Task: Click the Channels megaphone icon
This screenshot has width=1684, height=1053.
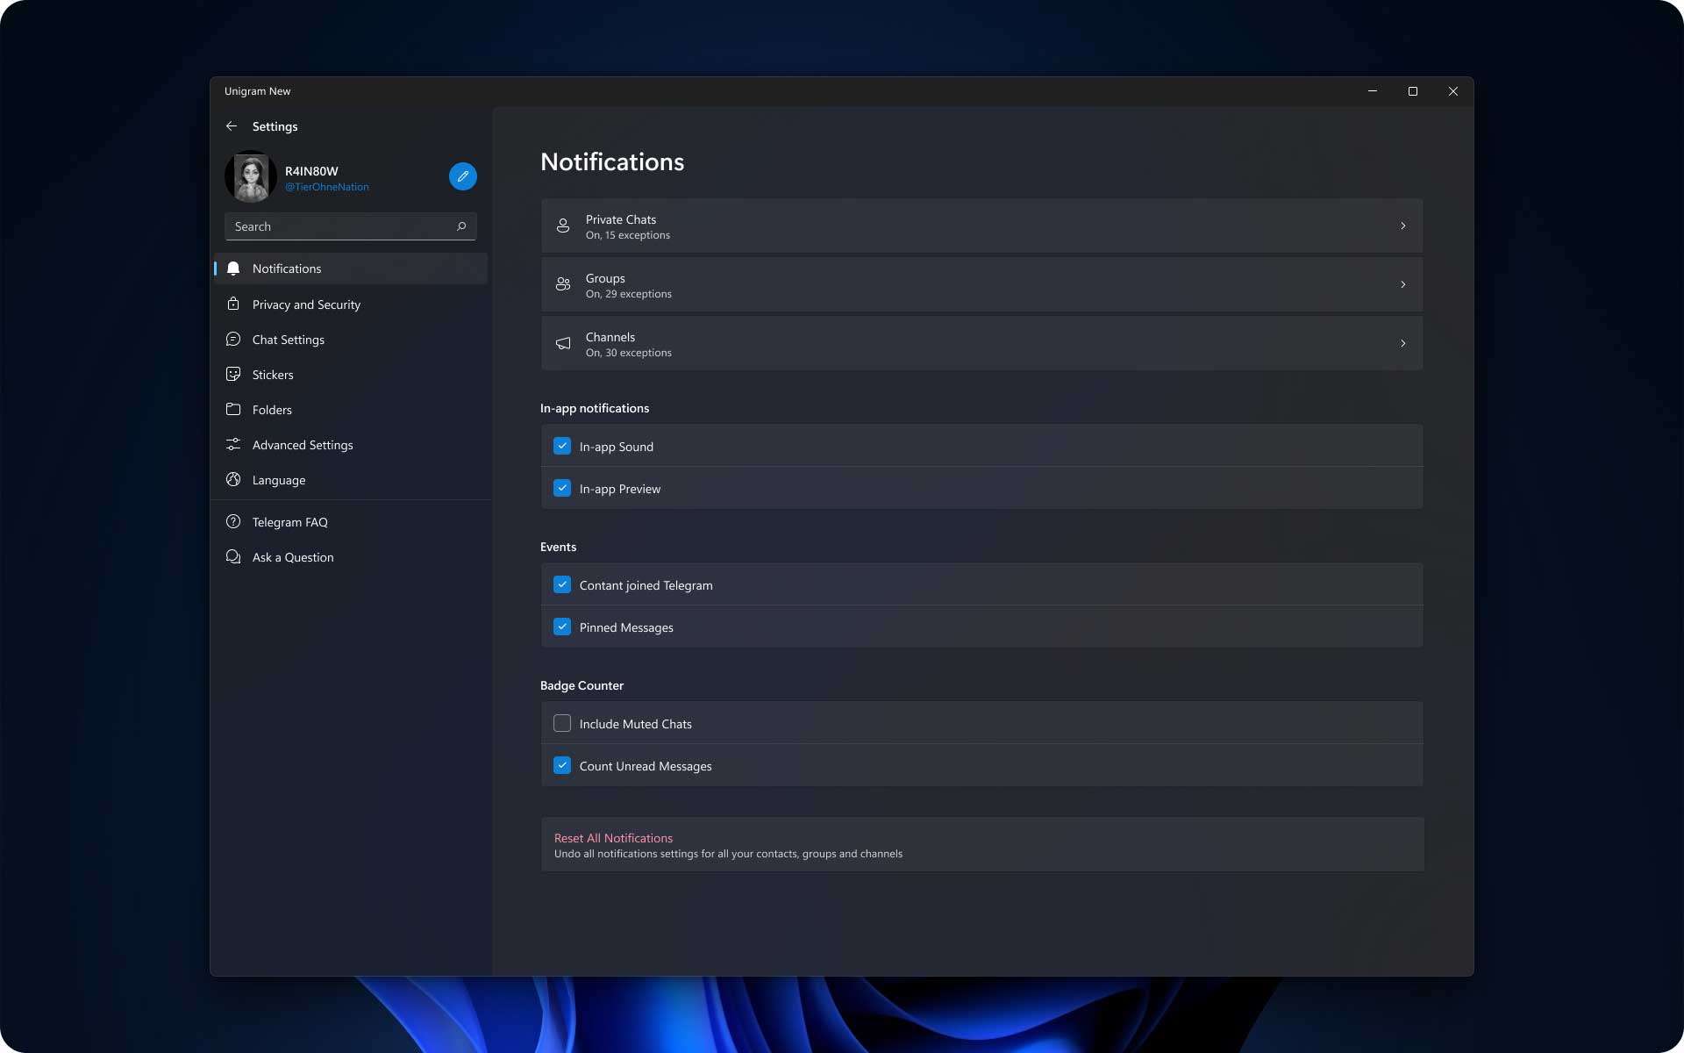Action: 563,343
